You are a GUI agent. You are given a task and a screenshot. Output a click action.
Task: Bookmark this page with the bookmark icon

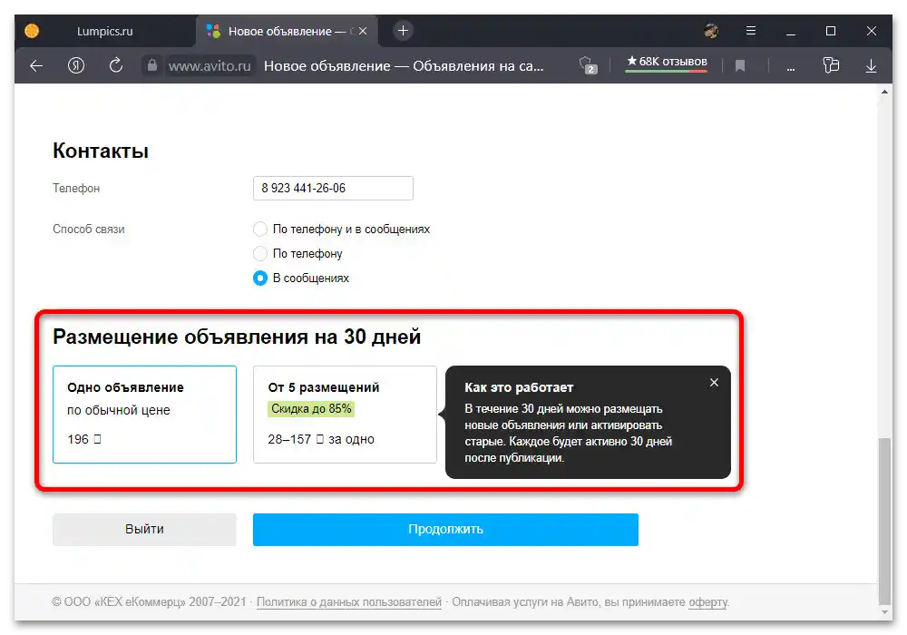[x=740, y=66]
